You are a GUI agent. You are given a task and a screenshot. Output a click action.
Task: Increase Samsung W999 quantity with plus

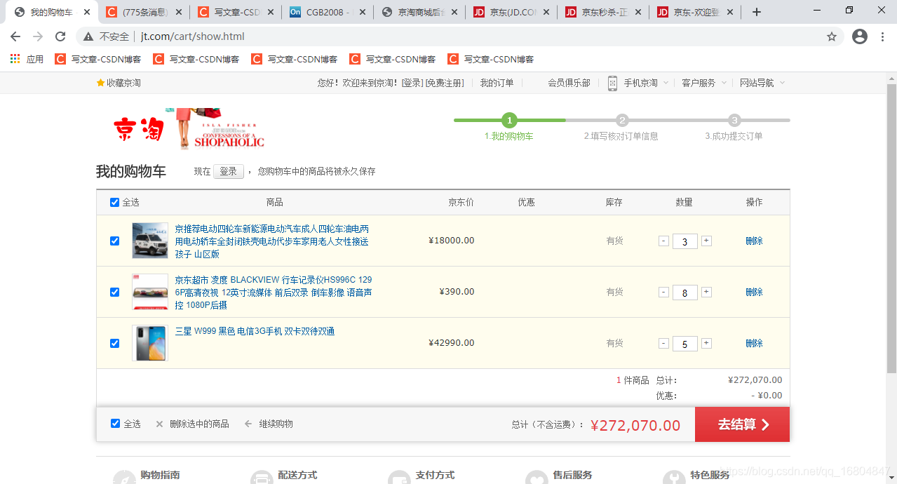[706, 343]
